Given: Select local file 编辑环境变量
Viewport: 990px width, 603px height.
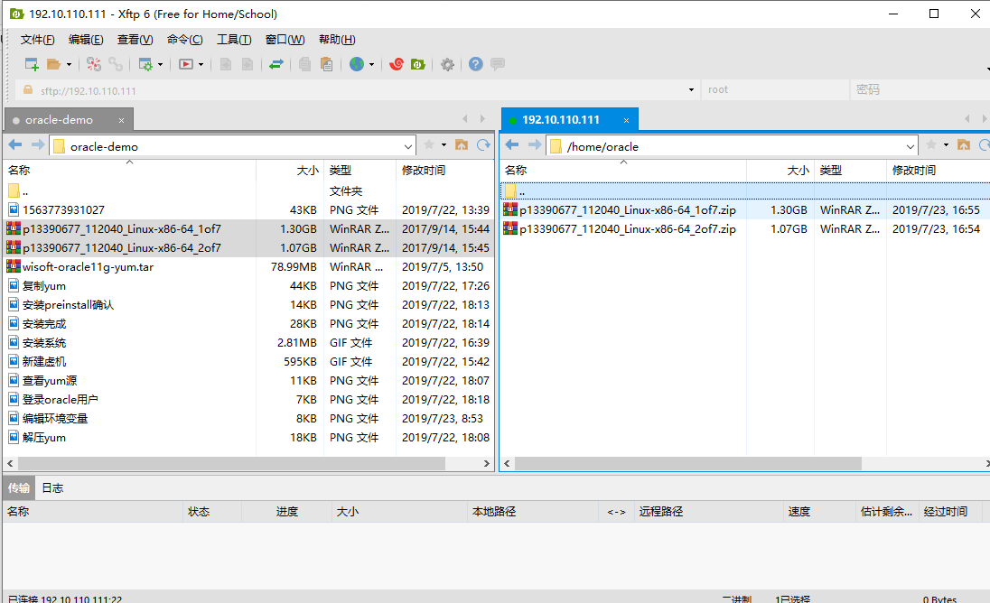Looking at the screenshot, I should [x=55, y=418].
